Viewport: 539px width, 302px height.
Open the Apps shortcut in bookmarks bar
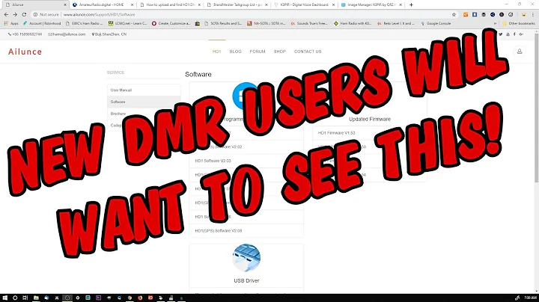point(11,23)
